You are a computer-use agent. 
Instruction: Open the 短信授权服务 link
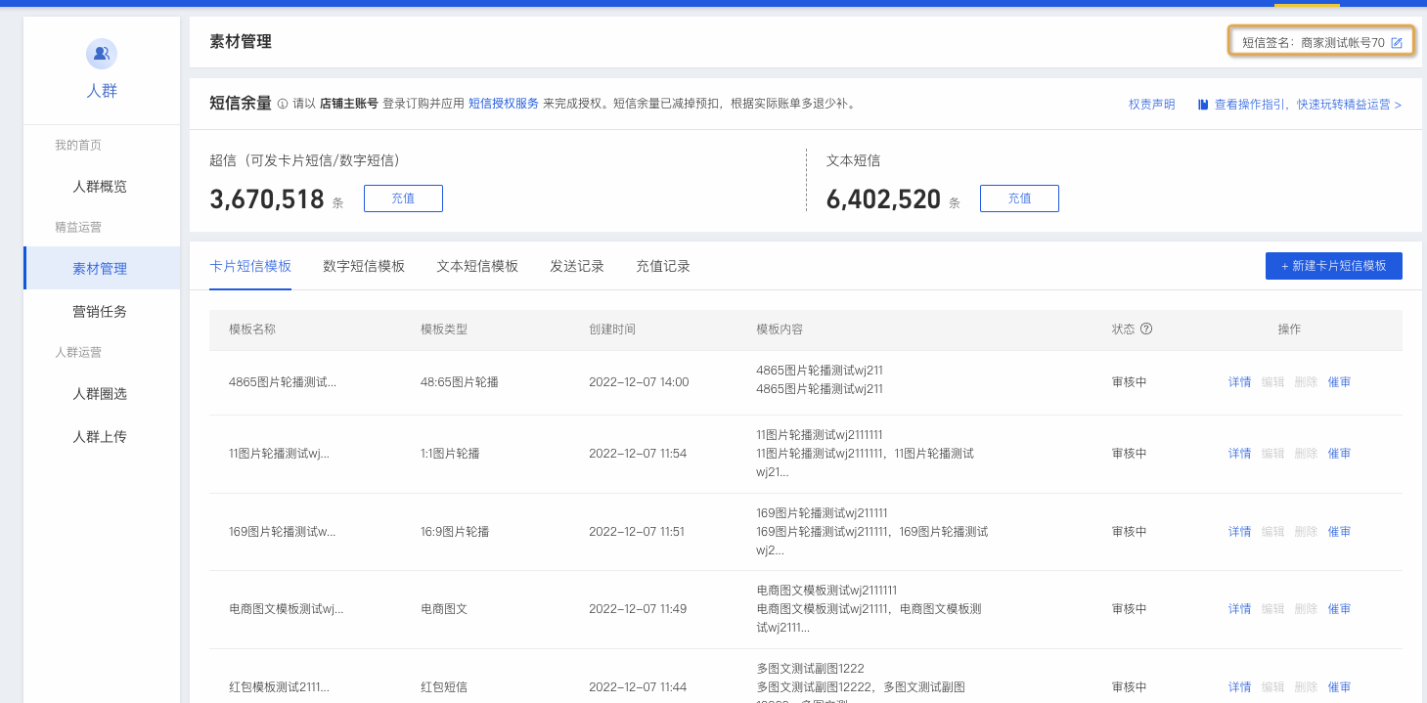pos(504,104)
